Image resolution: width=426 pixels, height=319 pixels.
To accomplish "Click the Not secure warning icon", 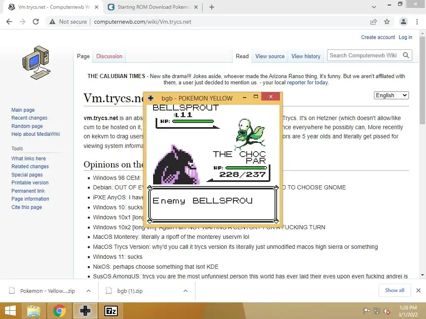I will [x=52, y=22].
